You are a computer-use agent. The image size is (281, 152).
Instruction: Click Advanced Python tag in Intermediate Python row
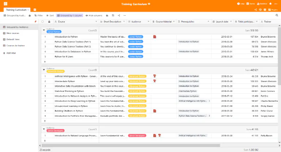coord(137,81)
